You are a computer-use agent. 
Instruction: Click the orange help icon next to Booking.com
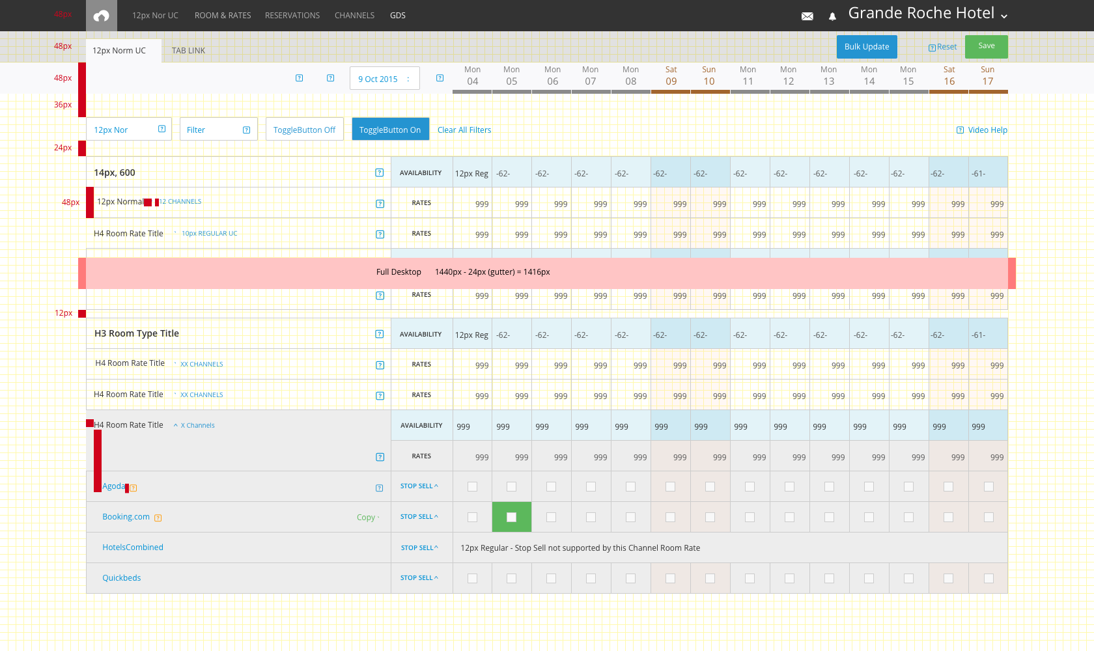coord(158,518)
